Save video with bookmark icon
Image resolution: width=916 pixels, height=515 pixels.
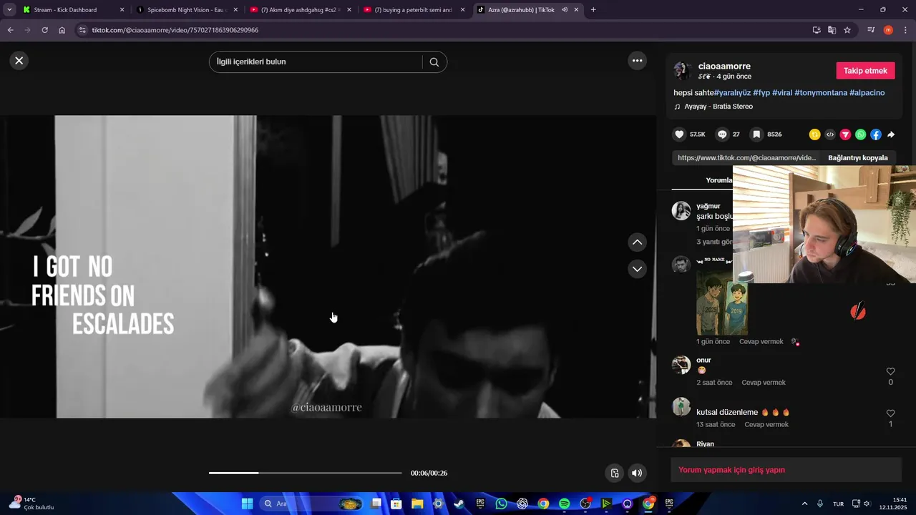click(x=756, y=134)
